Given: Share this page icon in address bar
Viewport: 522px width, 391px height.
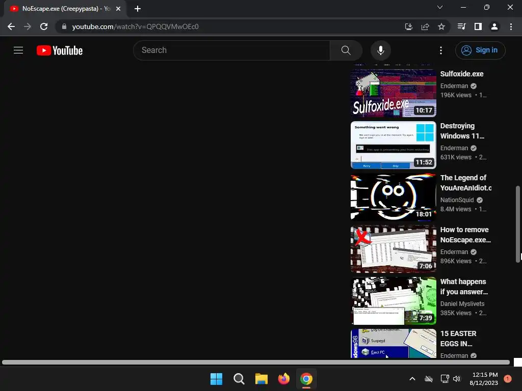Looking at the screenshot, I should click(425, 26).
